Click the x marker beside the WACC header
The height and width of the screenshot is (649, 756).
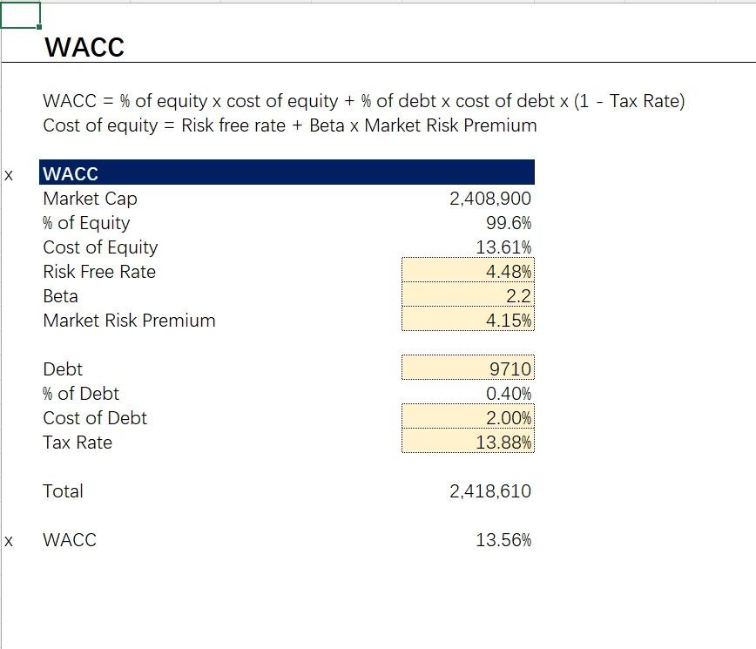coord(9,175)
